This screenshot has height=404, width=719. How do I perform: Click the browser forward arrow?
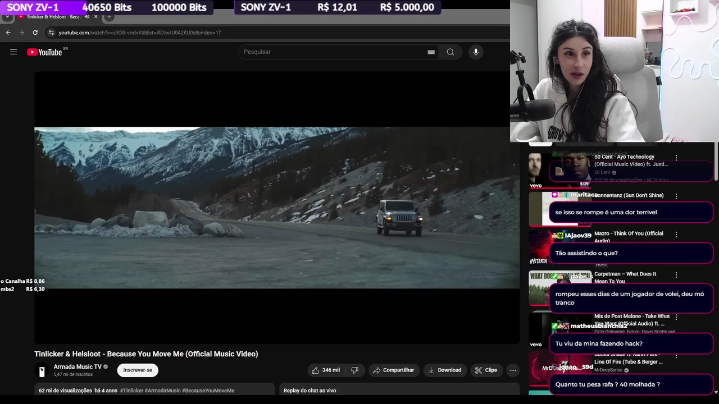(22, 33)
